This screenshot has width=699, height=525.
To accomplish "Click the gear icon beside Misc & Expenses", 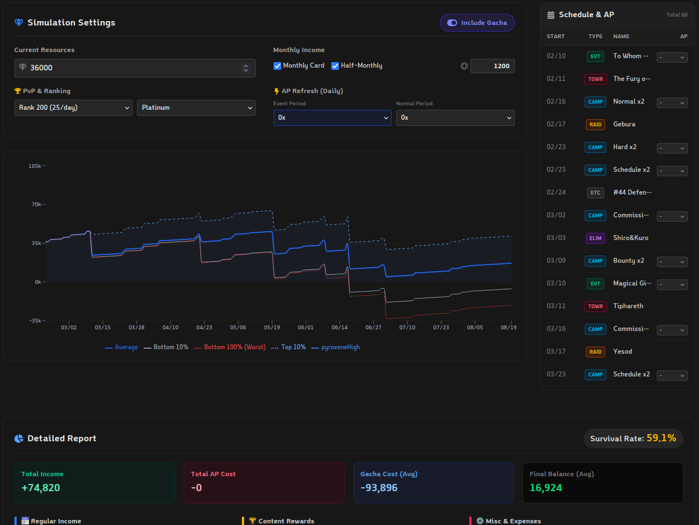I will 480,521.
